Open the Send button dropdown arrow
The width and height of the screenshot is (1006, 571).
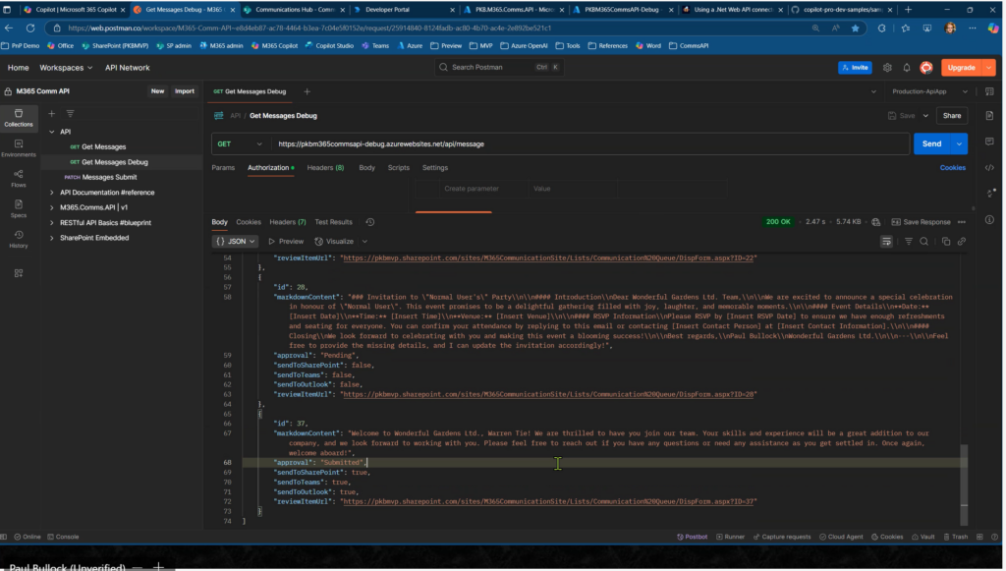pyautogui.click(x=959, y=143)
